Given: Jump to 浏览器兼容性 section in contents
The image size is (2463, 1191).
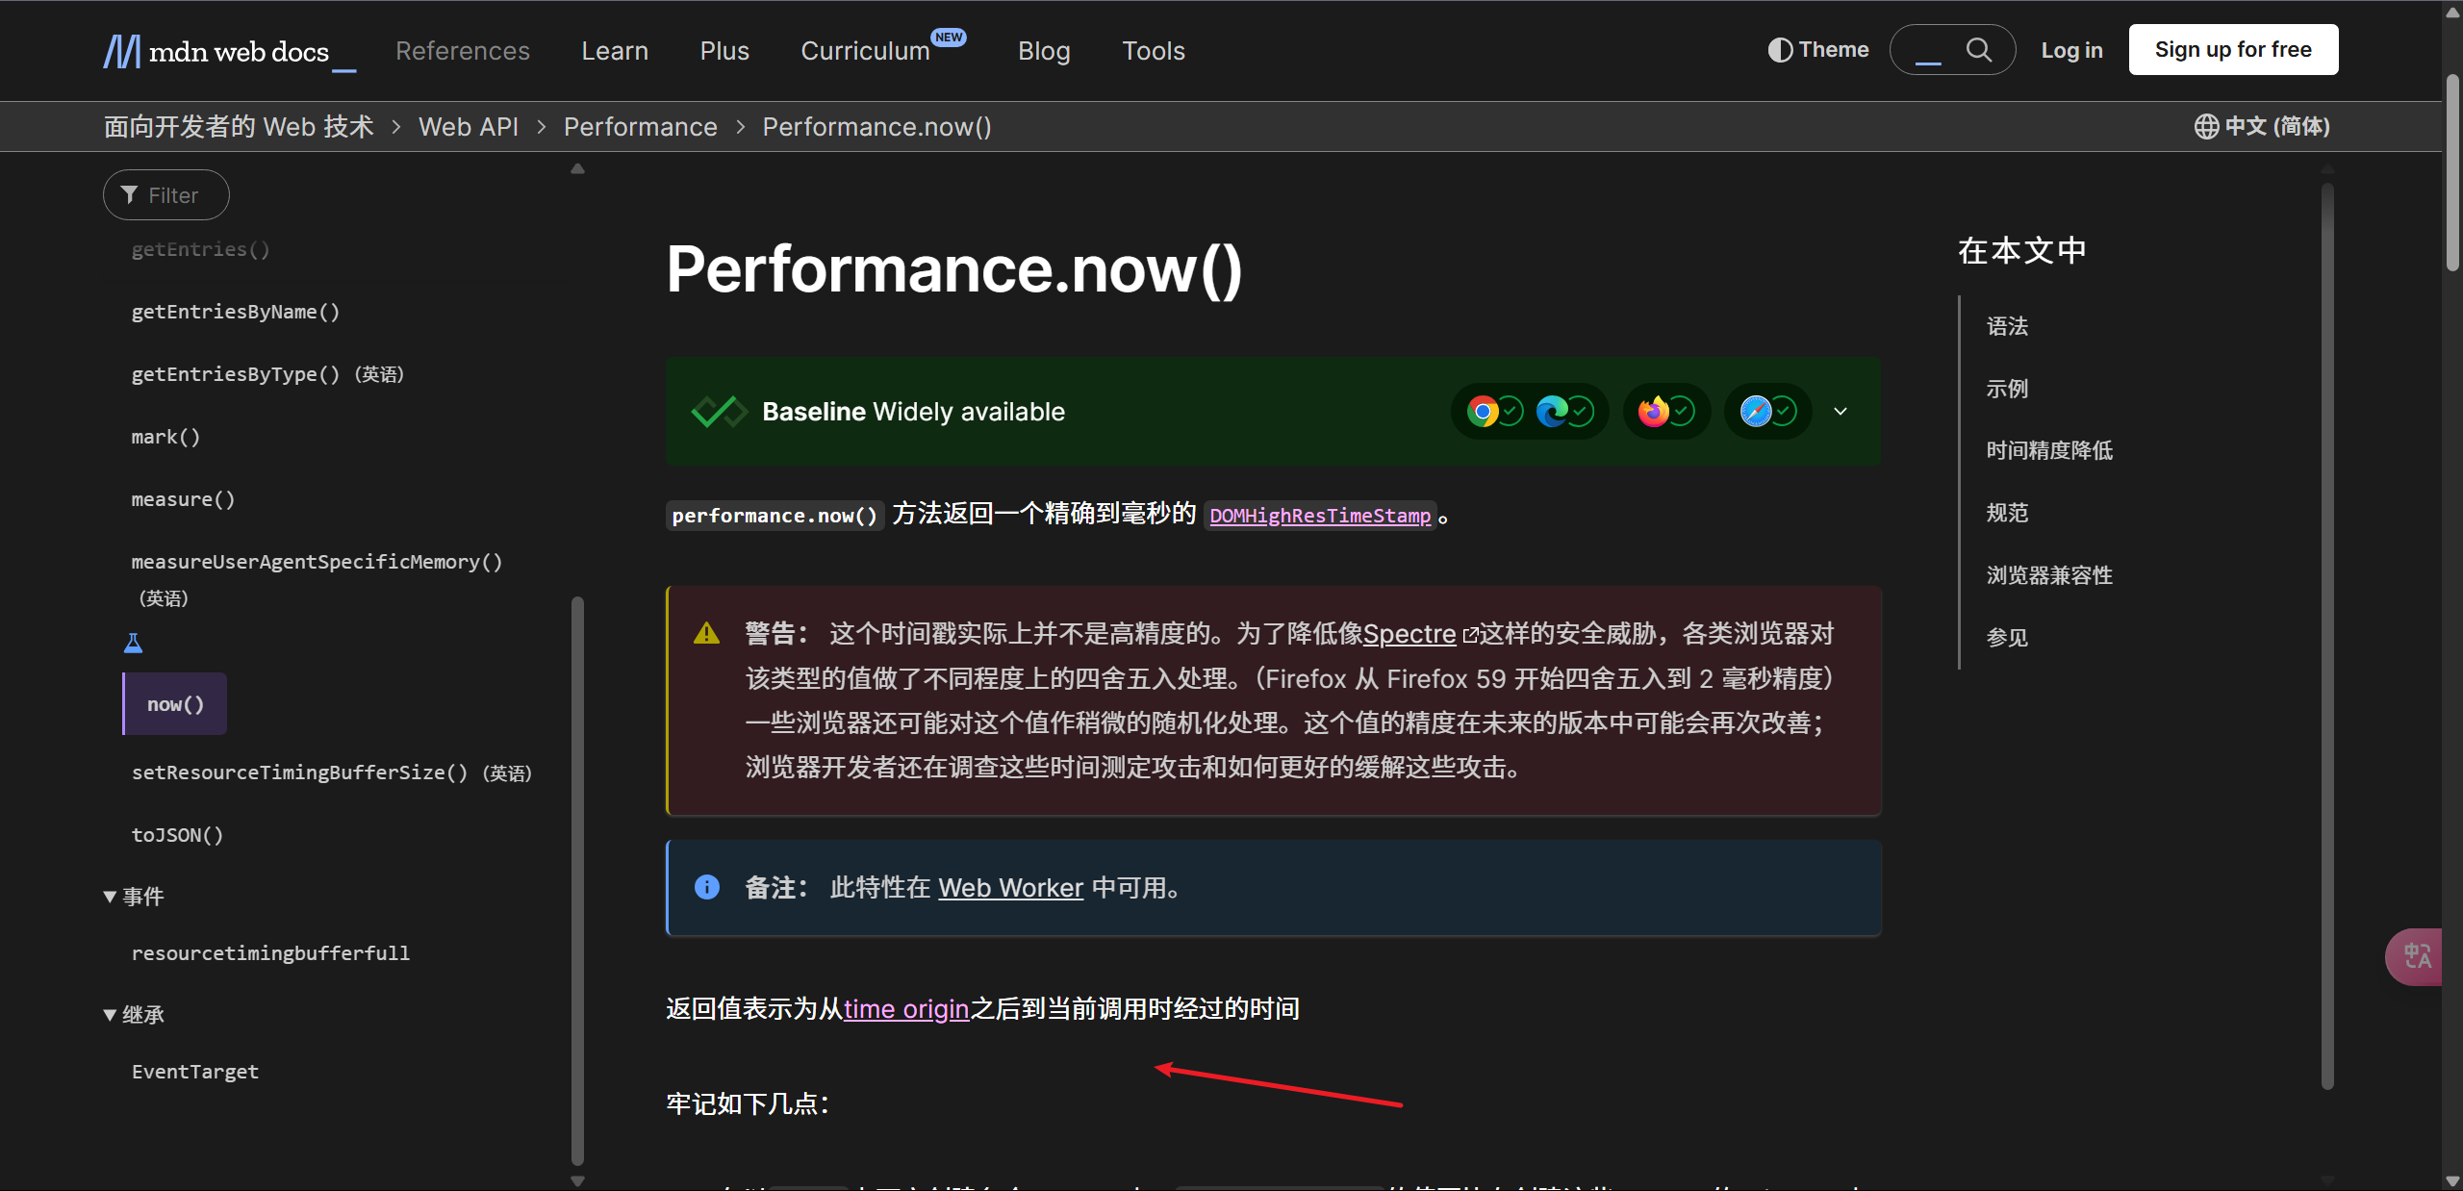Looking at the screenshot, I should click(2049, 575).
